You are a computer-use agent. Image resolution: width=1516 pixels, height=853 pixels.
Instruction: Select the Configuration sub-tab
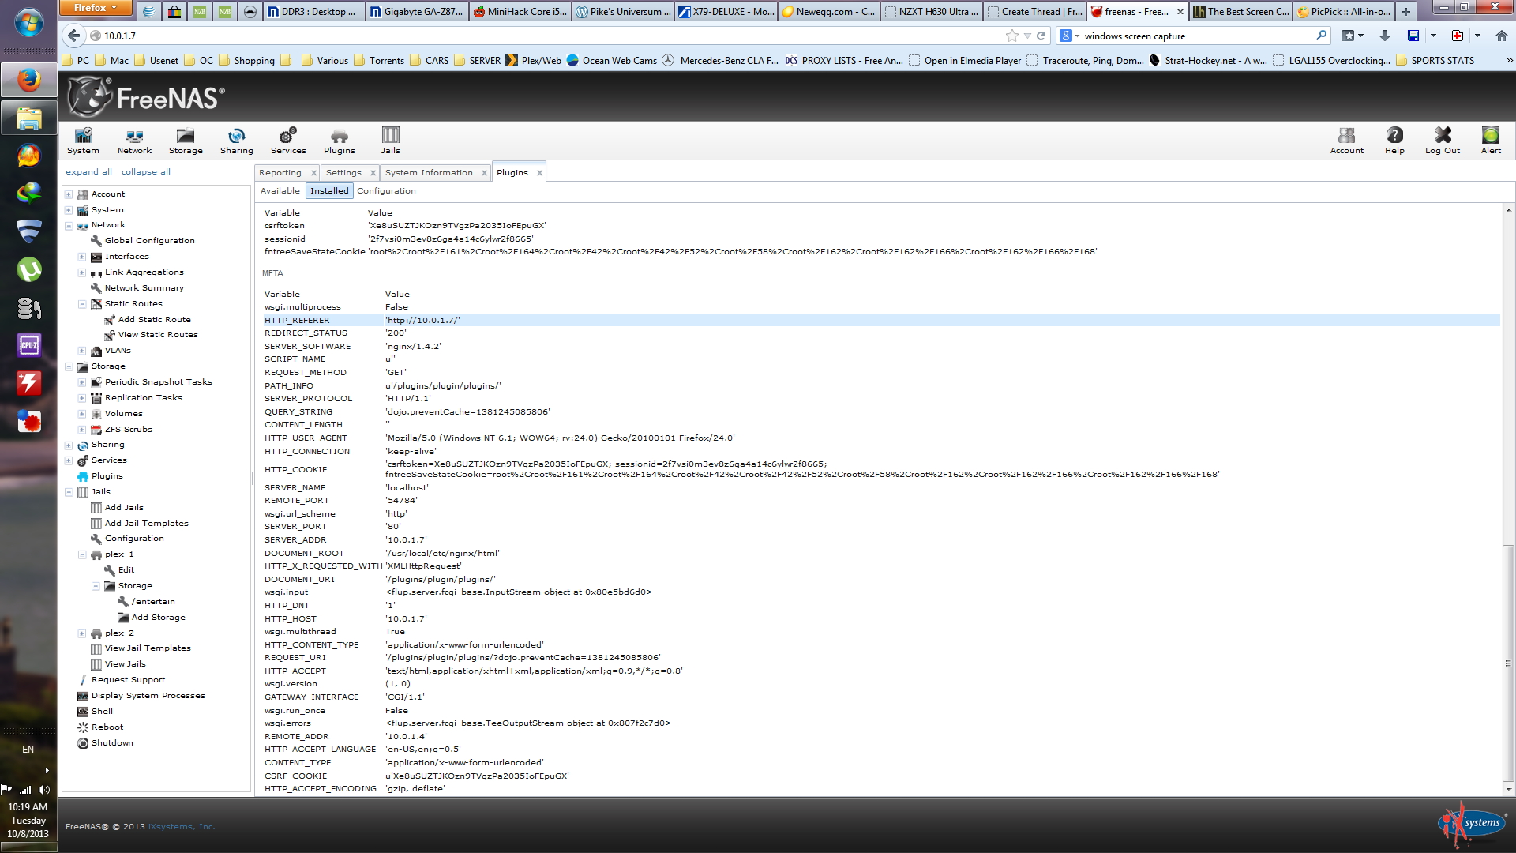tap(386, 190)
